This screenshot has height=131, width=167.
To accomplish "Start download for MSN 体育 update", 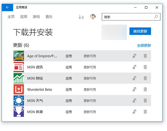I will tap(134, 112).
